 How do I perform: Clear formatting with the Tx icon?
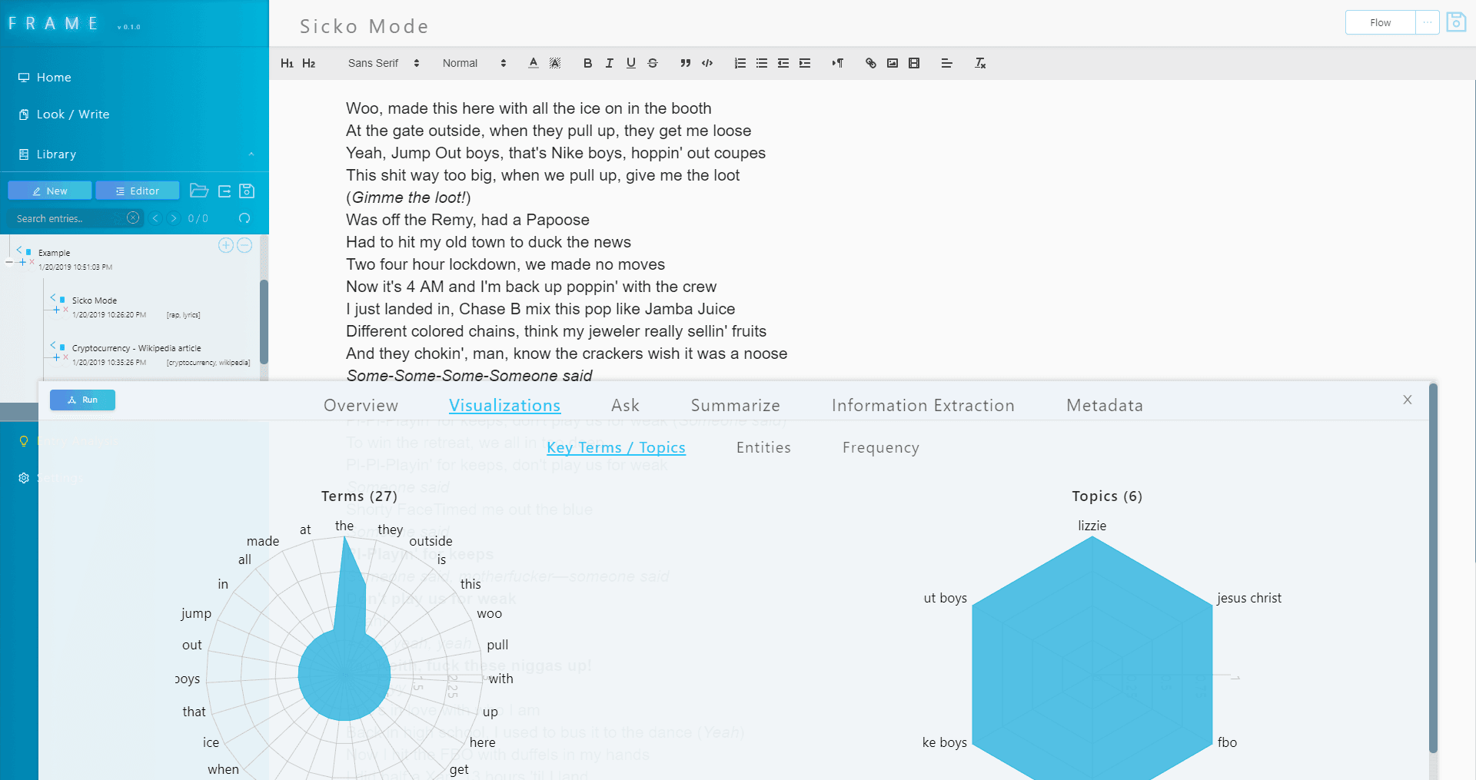tap(980, 63)
